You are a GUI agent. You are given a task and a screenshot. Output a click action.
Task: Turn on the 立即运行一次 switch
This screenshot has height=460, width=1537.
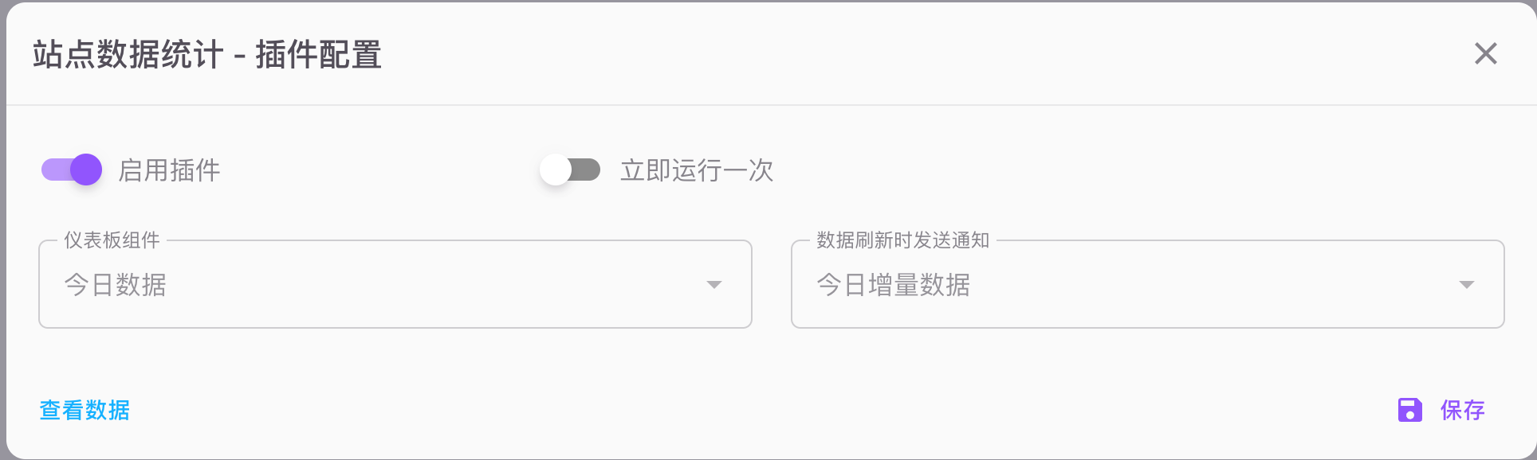(x=570, y=170)
